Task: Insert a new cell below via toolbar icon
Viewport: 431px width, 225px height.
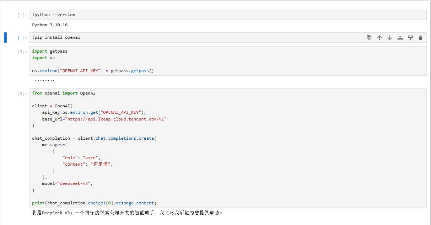Action: click(x=410, y=37)
